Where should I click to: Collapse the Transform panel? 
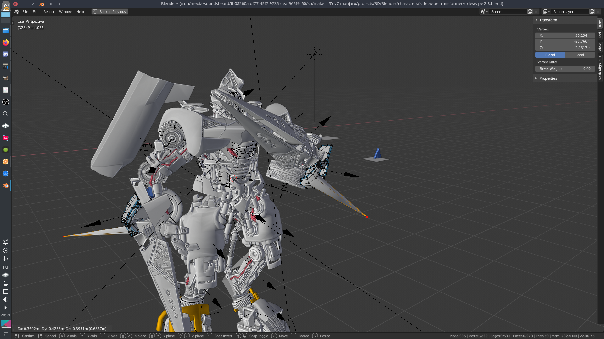[x=536, y=20]
